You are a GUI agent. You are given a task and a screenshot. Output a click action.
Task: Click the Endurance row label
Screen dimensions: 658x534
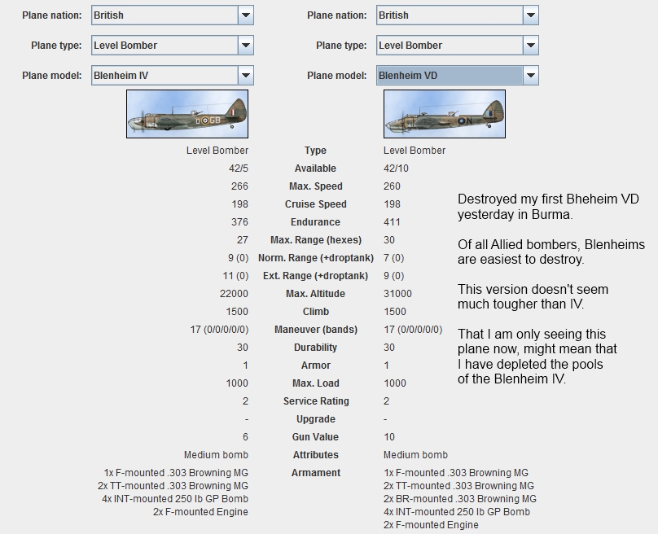pos(316,222)
